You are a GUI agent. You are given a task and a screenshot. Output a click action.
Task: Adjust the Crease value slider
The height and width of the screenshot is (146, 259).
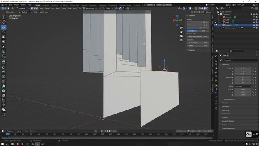tap(198, 46)
